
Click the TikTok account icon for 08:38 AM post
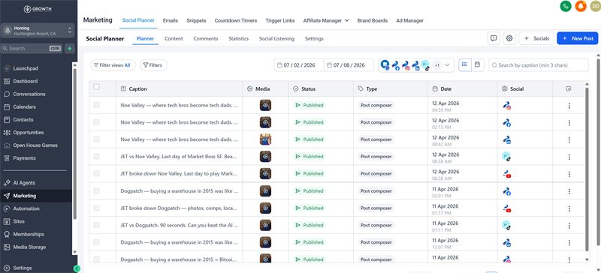[506, 157]
